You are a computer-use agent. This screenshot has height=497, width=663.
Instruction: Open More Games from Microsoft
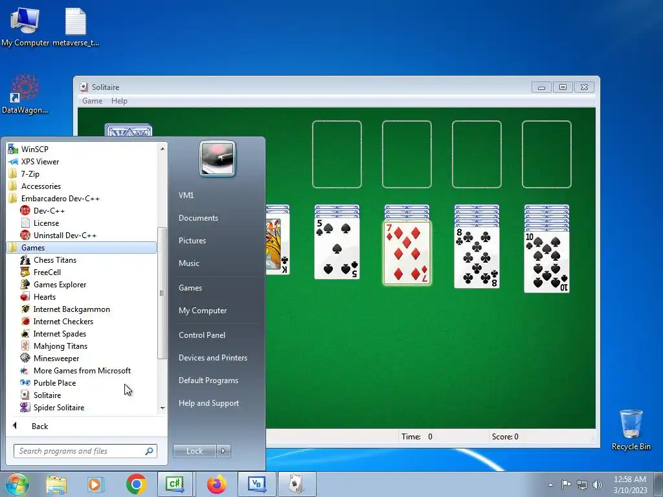82,370
